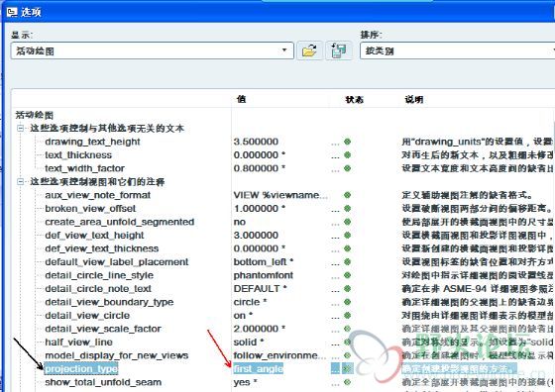The height and width of the screenshot is (392, 555).
Task: Click the open configuration file folder icon
Action: click(x=309, y=50)
